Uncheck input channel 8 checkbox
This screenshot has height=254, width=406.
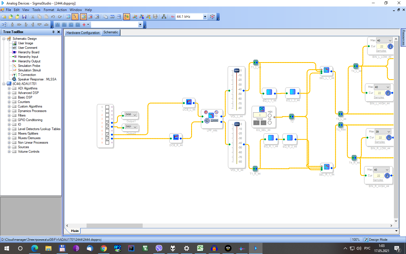coord(107,139)
